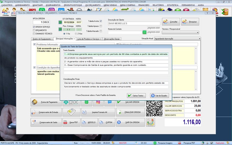
Task: Click the QR code image
Action: (154, 108)
